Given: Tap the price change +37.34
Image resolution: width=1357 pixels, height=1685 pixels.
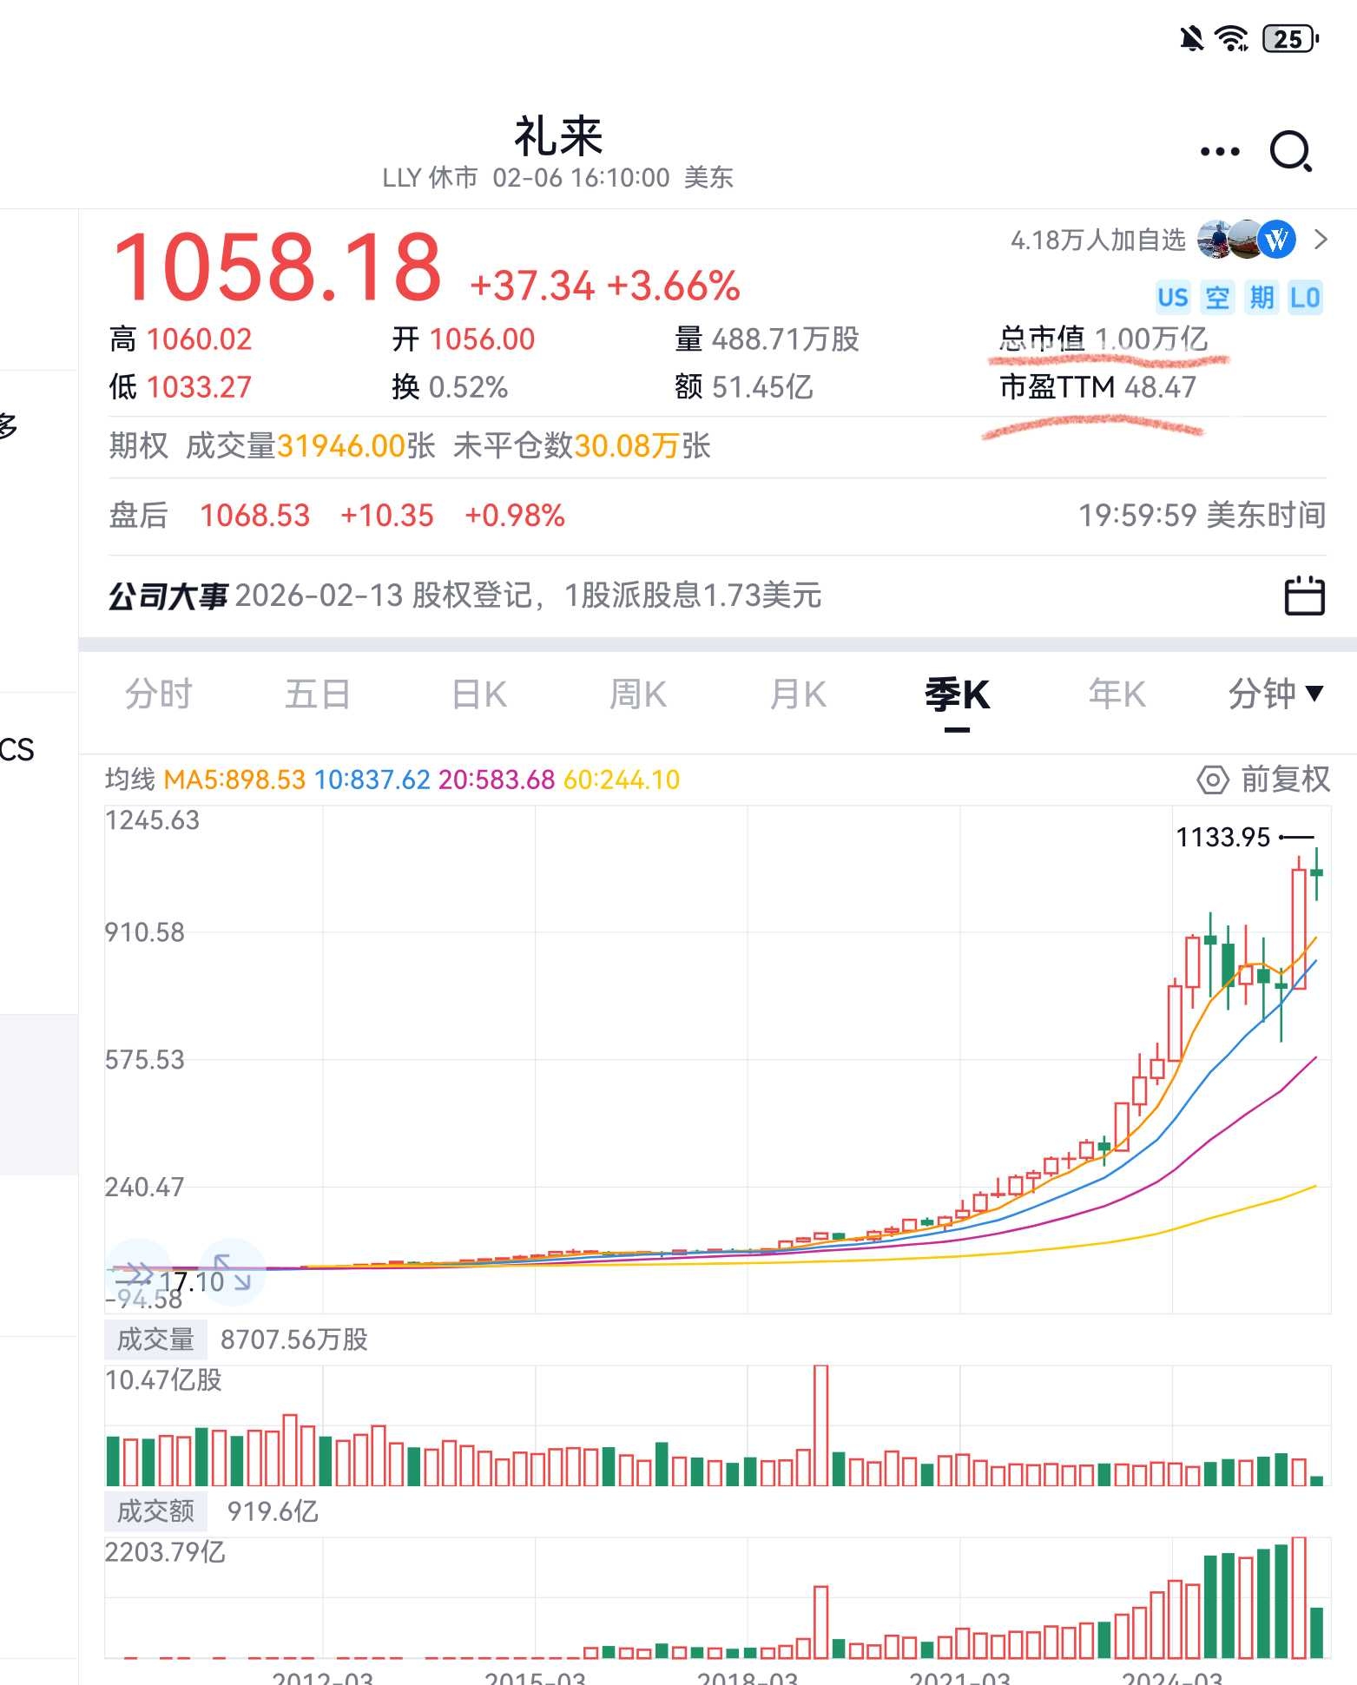Looking at the screenshot, I should pos(532,286).
